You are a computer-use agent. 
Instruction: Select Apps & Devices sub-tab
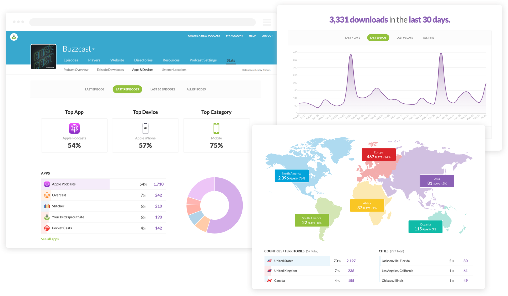(143, 70)
